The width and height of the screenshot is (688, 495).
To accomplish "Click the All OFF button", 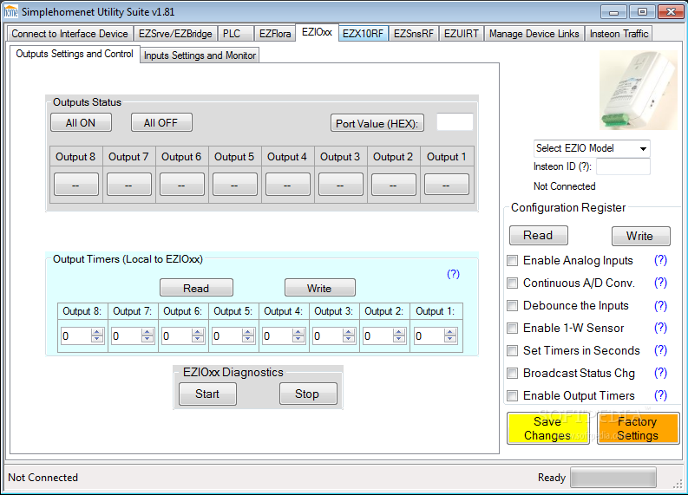I will click(x=161, y=123).
